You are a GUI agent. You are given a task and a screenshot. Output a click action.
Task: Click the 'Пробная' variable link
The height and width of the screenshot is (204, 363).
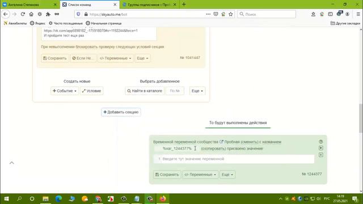232,142
